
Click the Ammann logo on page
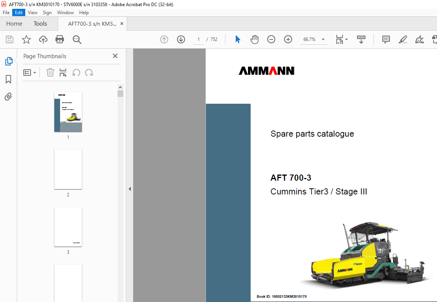266,70
